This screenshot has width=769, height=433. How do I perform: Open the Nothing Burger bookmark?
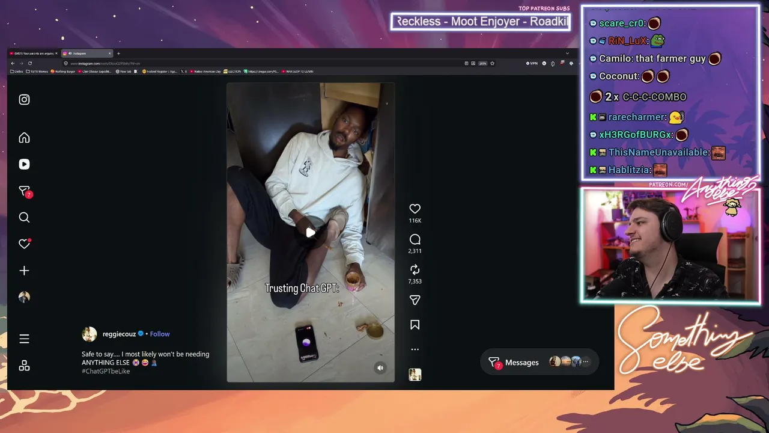click(x=63, y=72)
